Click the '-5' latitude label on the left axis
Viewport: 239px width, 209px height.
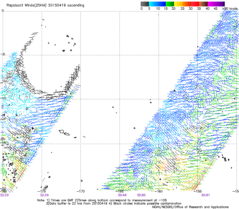click(3, 54)
